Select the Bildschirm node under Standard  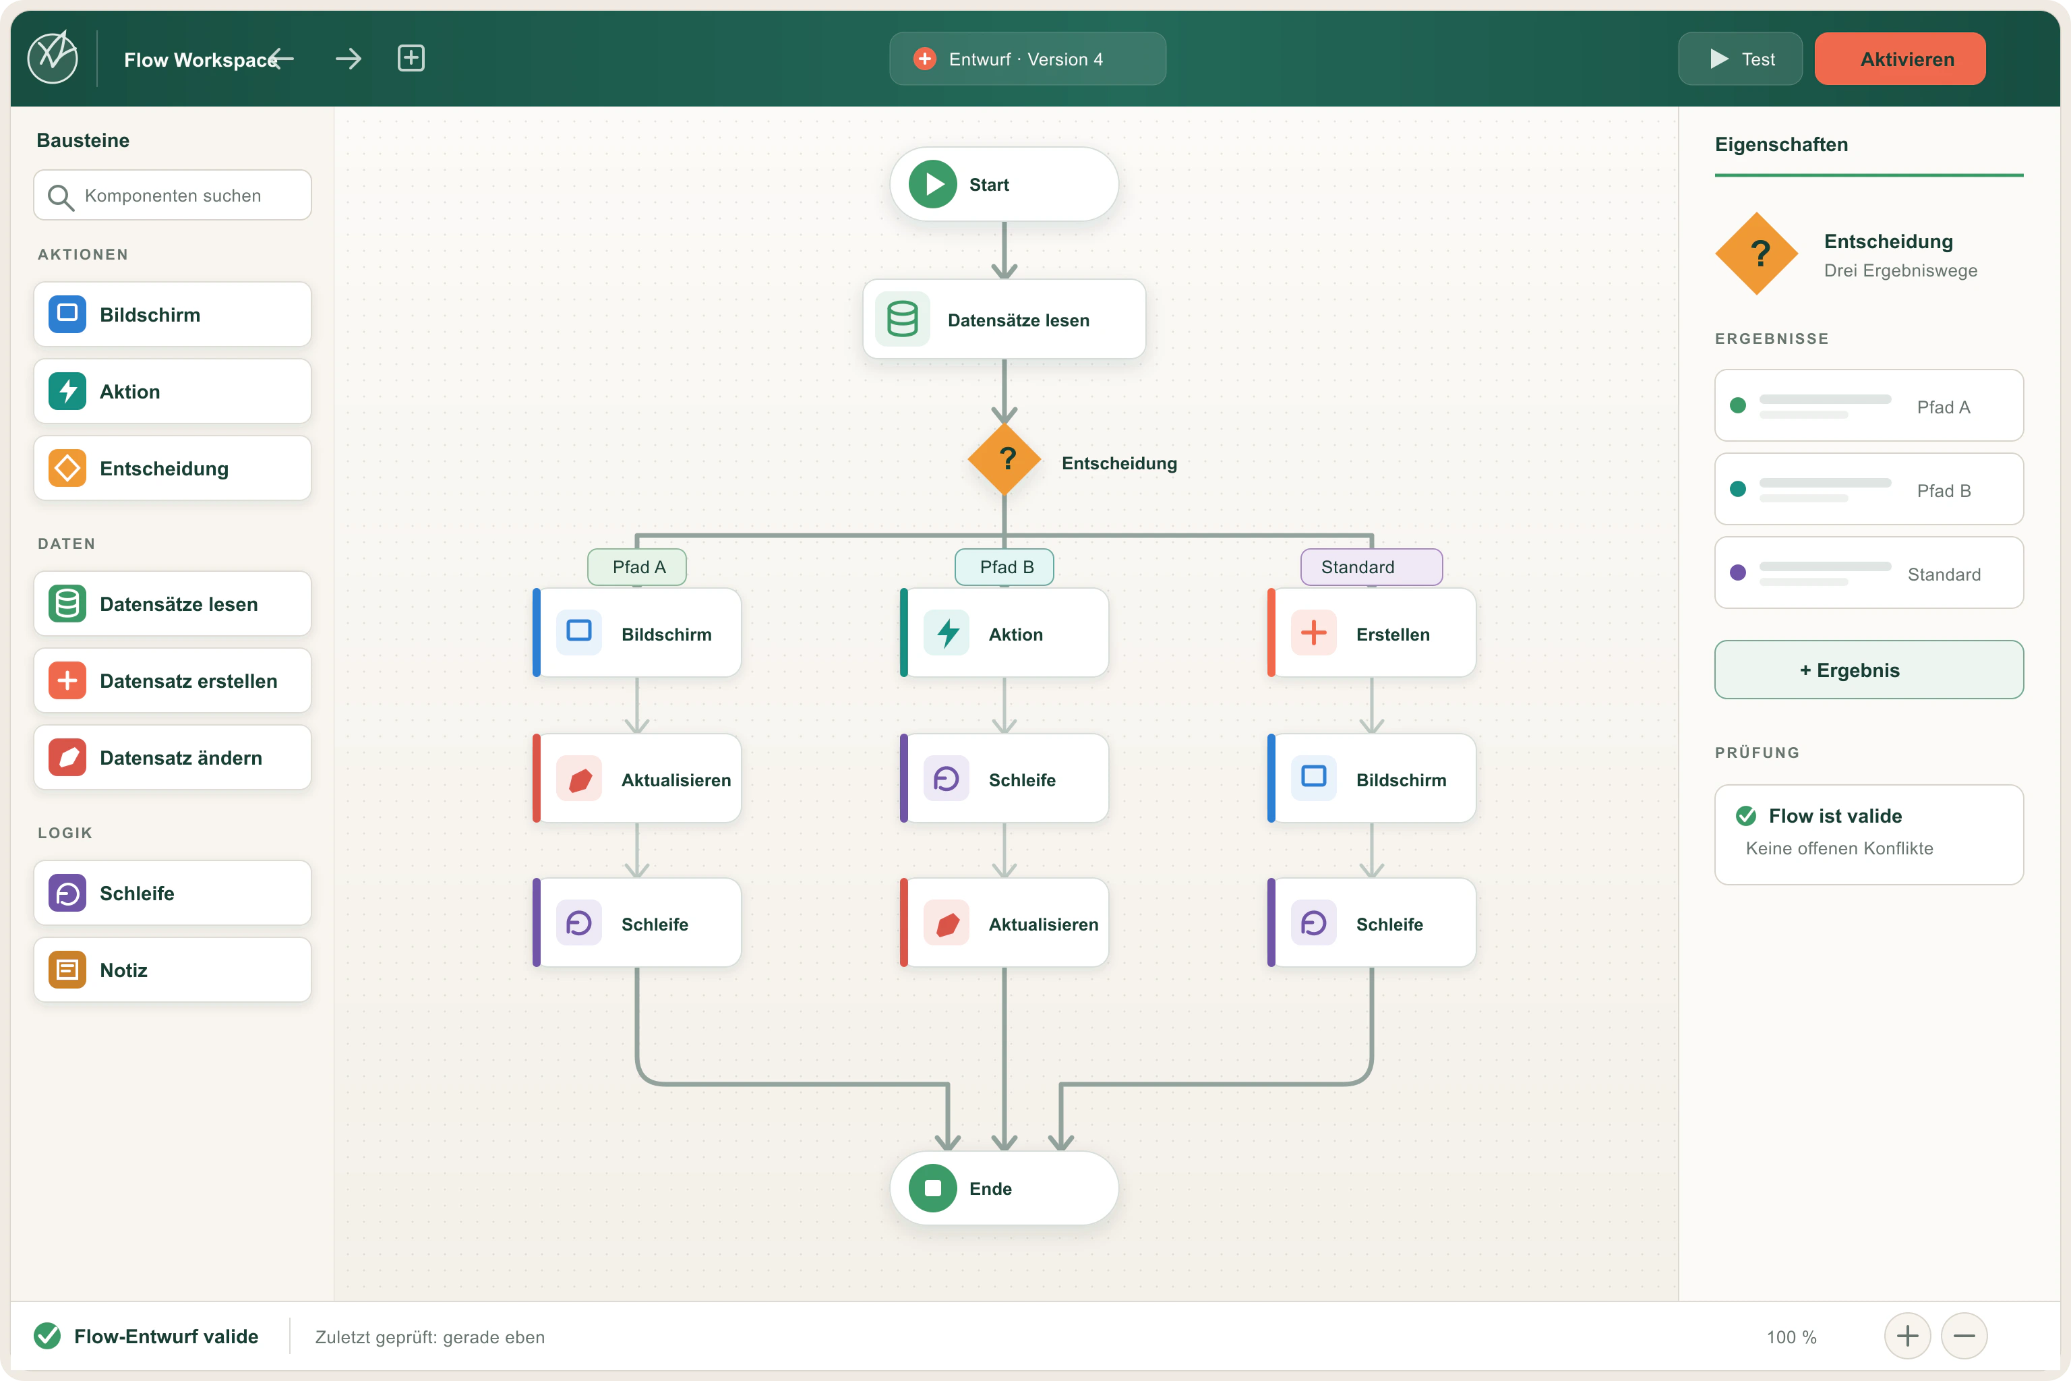pos(1371,779)
